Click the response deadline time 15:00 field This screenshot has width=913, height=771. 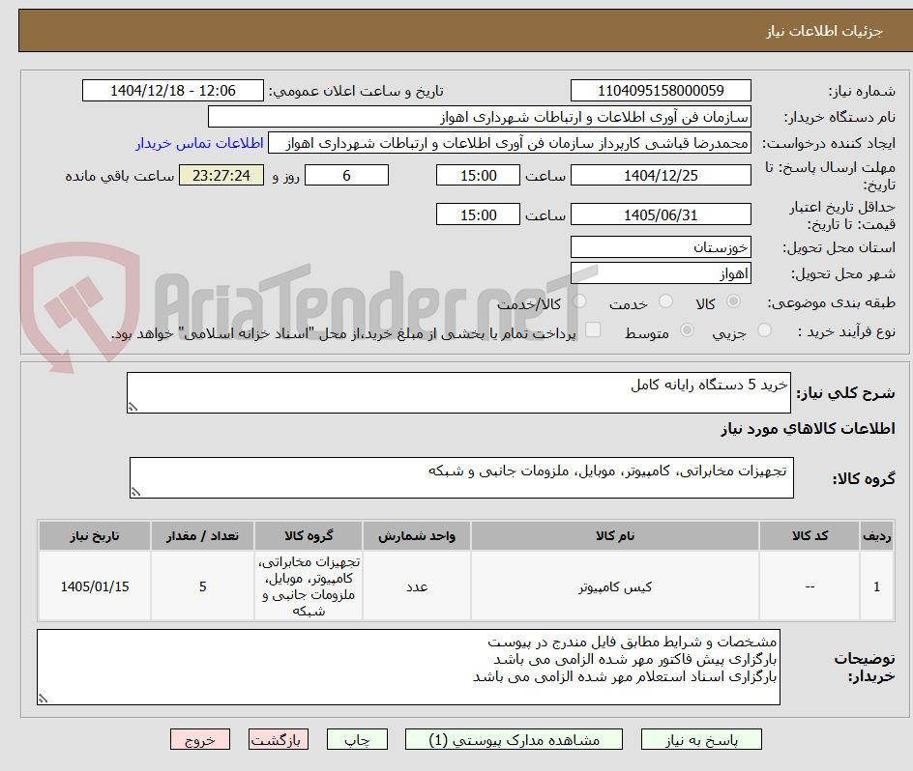(x=478, y=175)
